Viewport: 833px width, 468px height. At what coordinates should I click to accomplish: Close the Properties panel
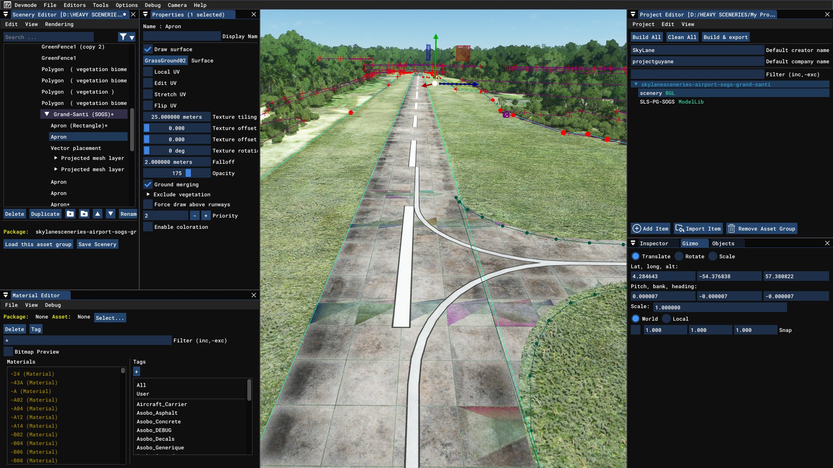(254, 14)
